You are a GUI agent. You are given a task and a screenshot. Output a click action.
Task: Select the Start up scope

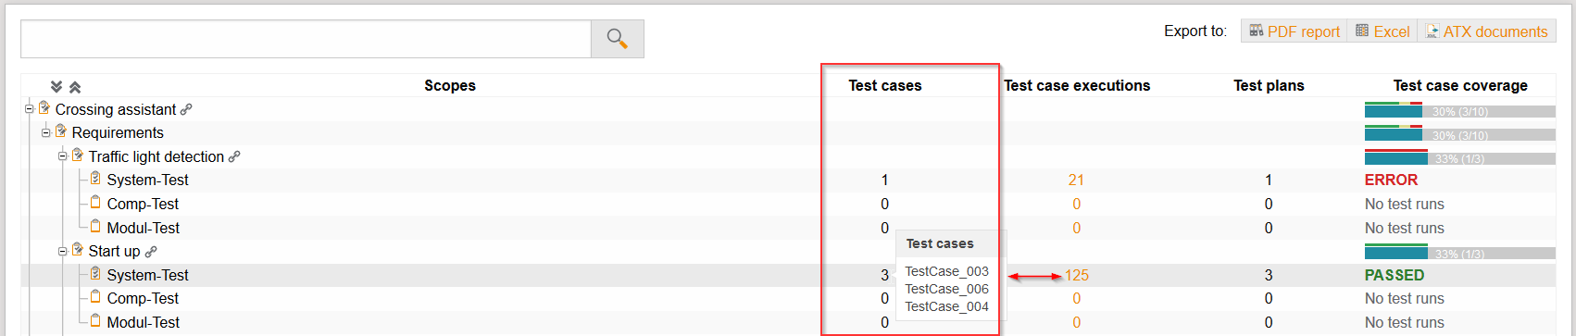tap(115, 251)
